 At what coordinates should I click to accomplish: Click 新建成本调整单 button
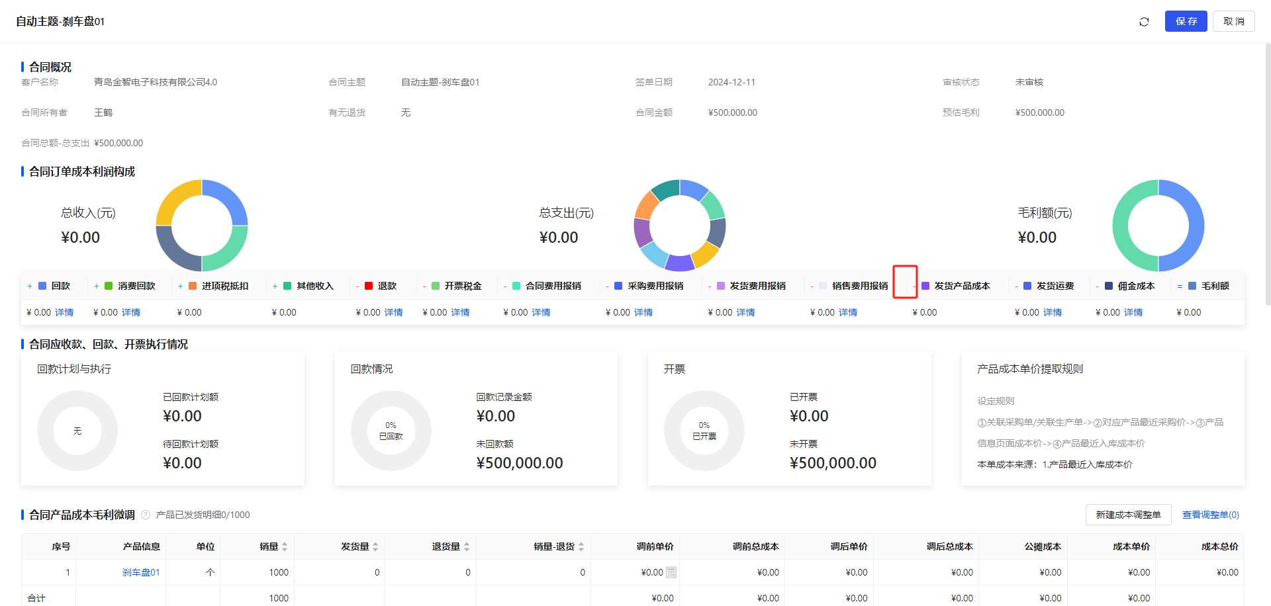(x=1128, y=515)
